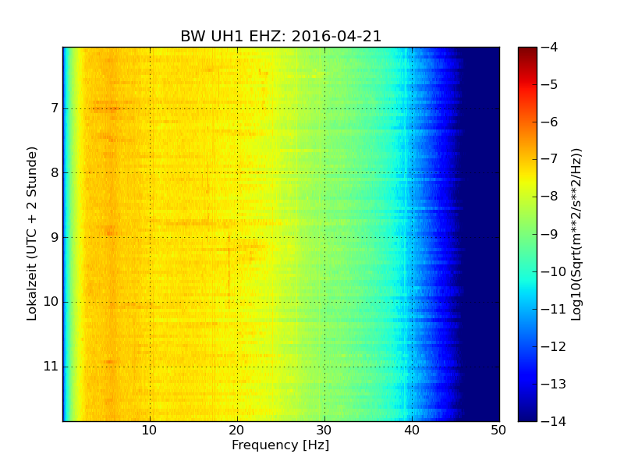This screenshot has height=468, width=624.
Task: Click the 7 tick on the Lokalzeit axis
Action: coord(55,108)
